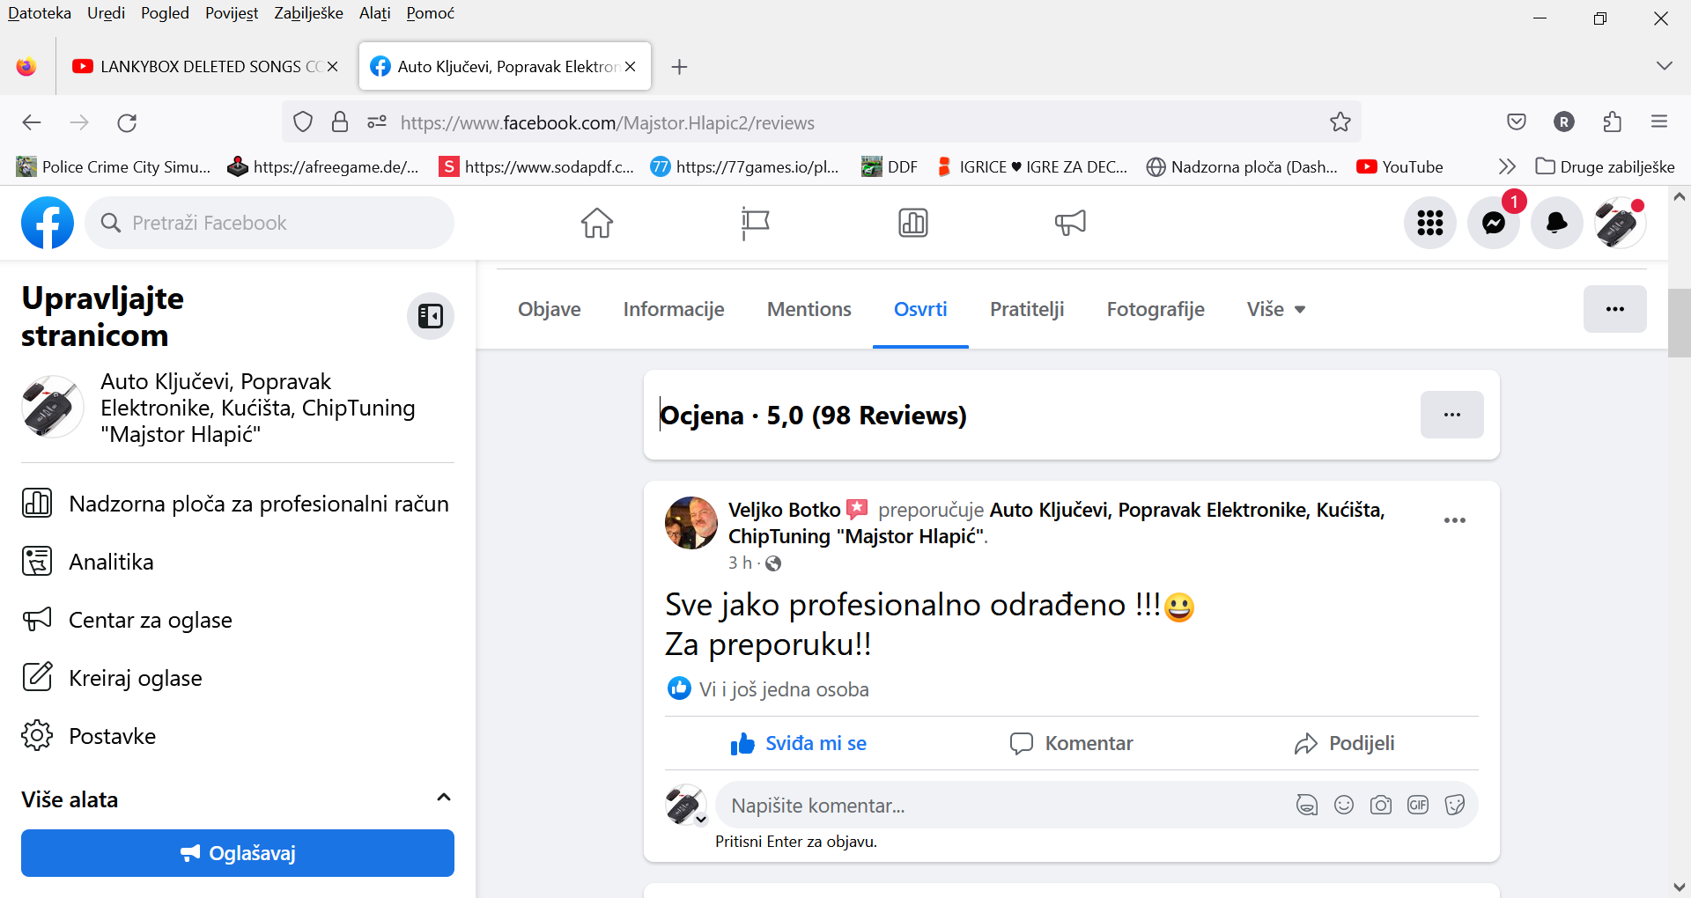
Task: Open the Facebook menu grid icon
Action: tap(1430, 223)
